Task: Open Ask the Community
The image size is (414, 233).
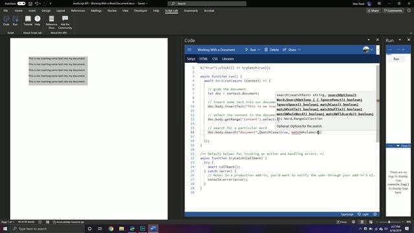Action: [x=65, y=22]
